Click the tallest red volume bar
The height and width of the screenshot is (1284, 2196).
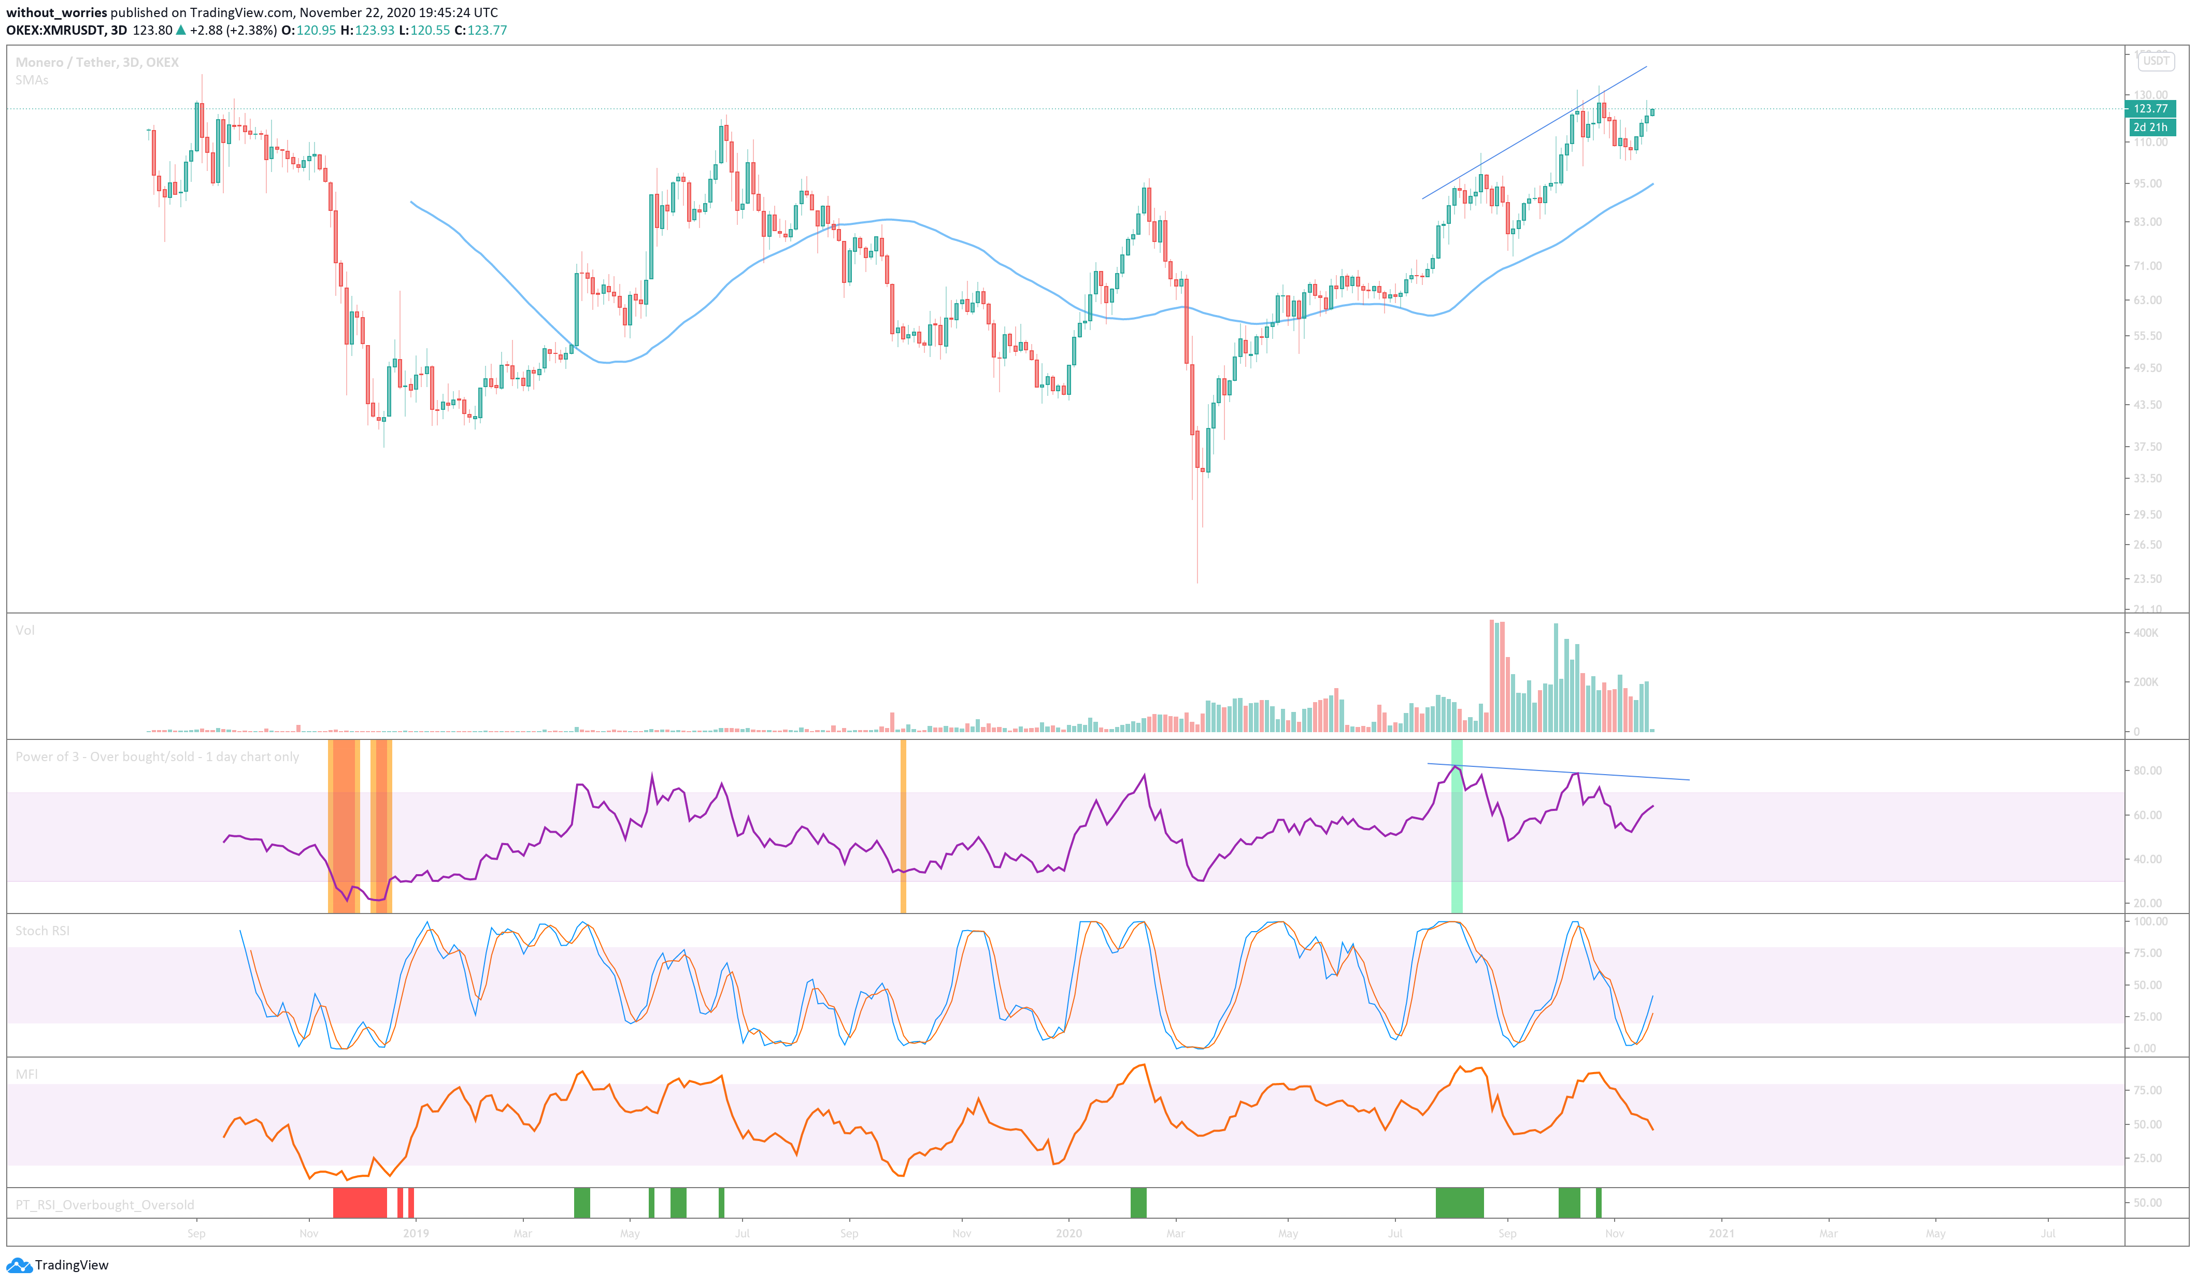[1492, 676]
